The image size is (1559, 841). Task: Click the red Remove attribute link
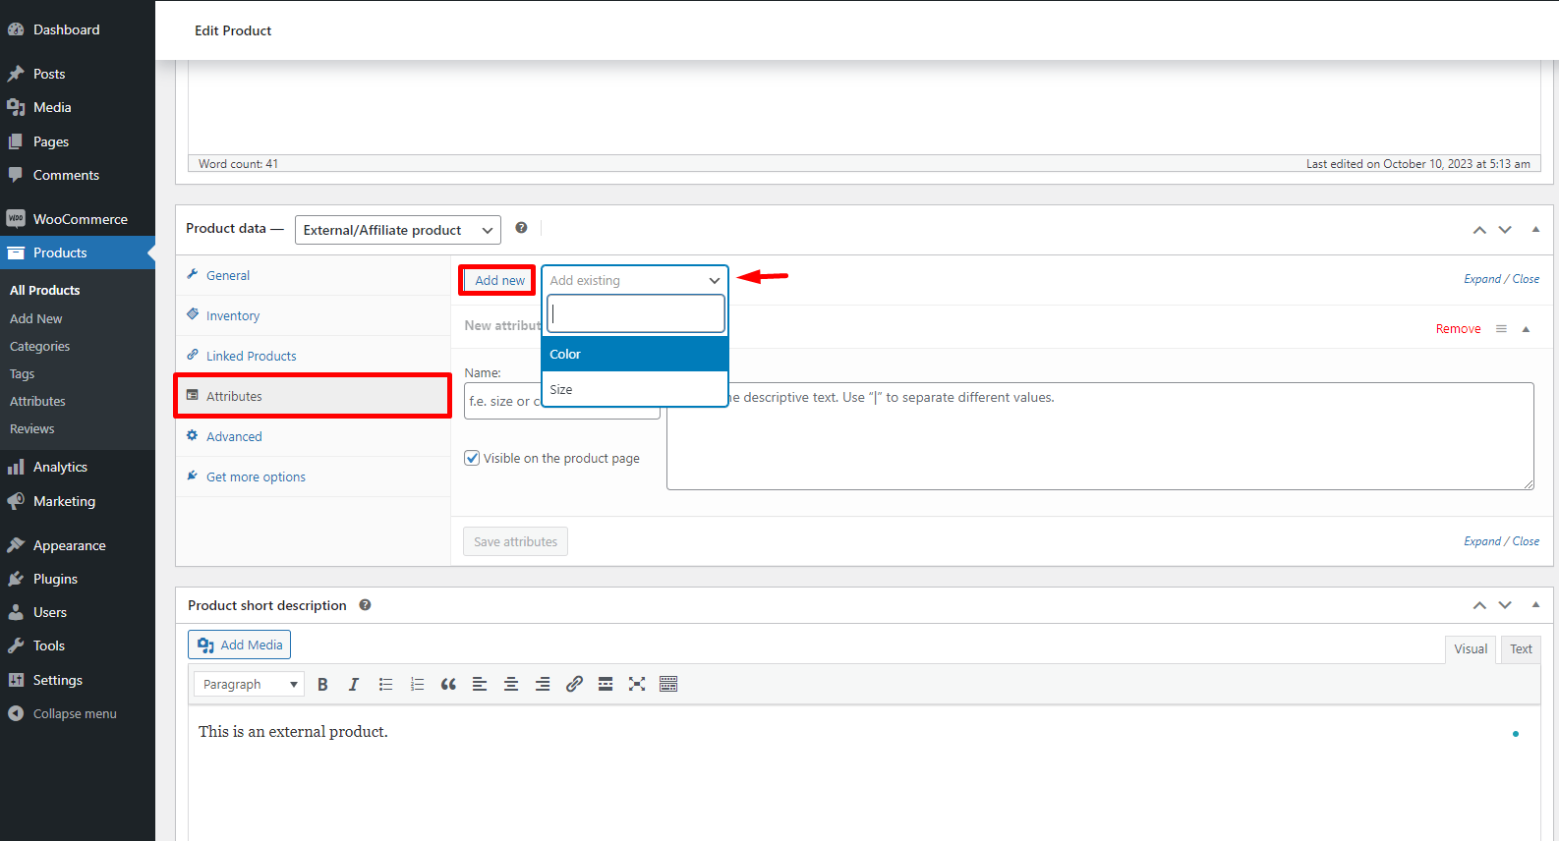[1458, 329]
